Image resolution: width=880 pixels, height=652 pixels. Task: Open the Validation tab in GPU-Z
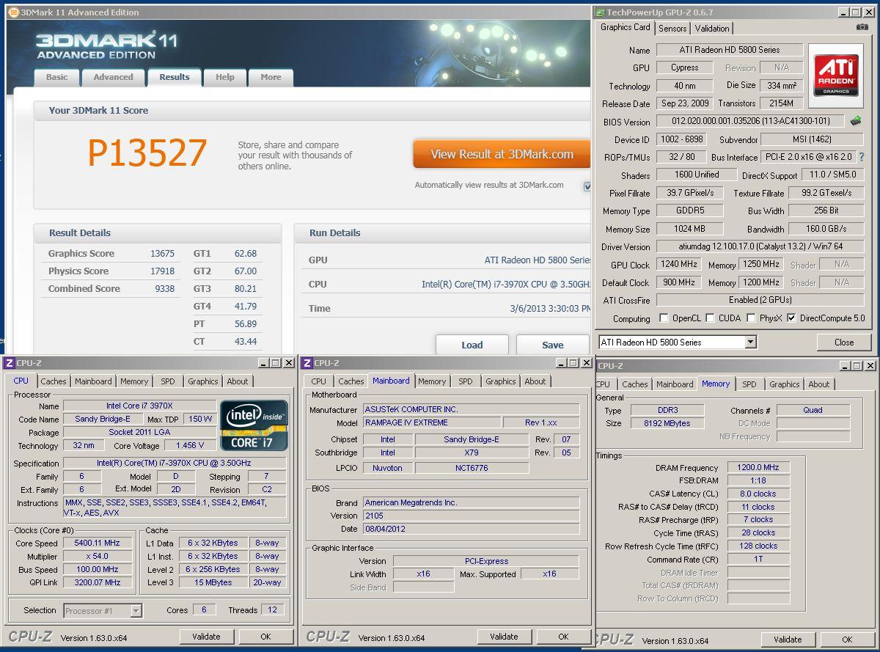(712, 29)
